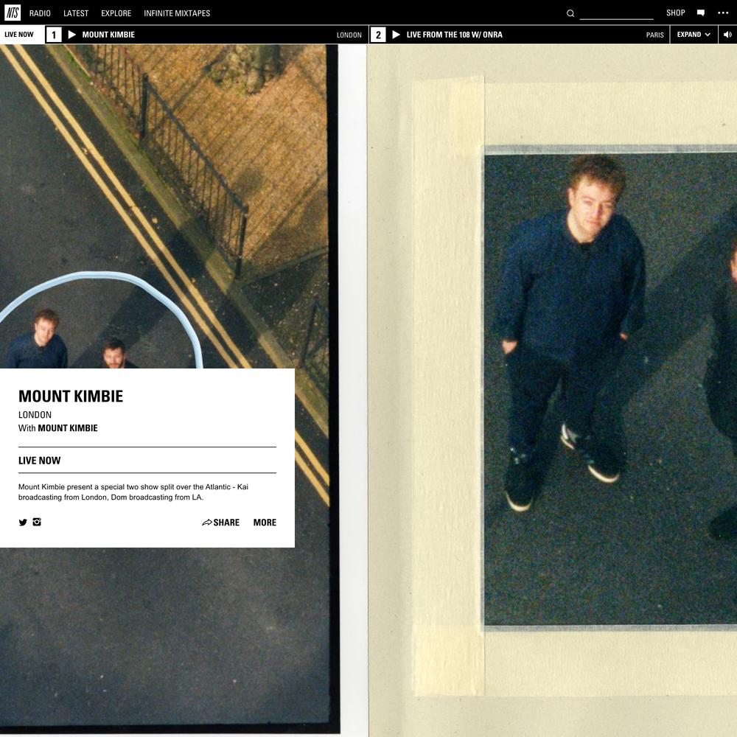Click the bold Mount Kimbie artist link
Viewport: 737px width, 737px height.
click(x=68, y=428)
